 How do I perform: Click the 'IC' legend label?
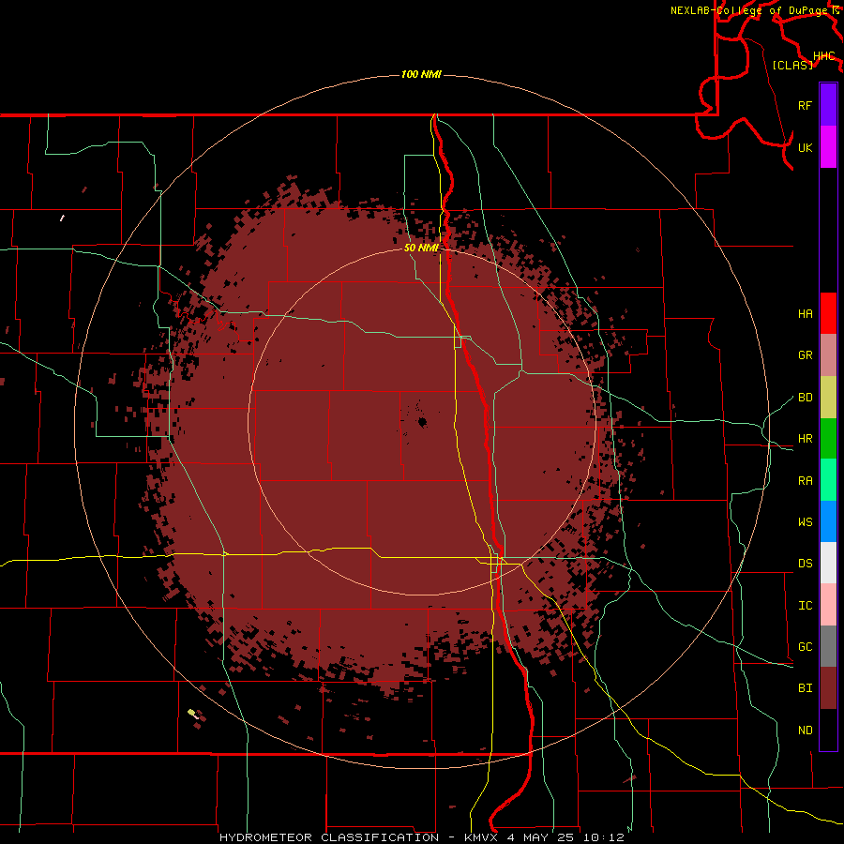pyautogui.click(x=805, y=606)
